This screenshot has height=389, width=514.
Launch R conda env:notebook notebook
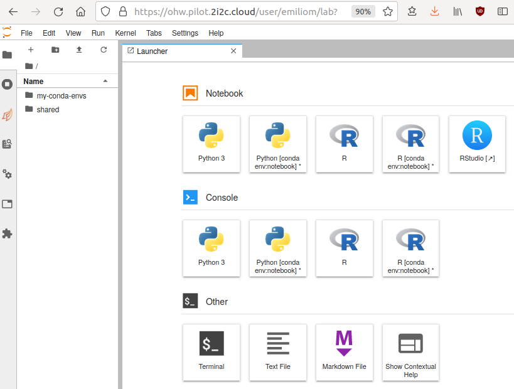[x=410, y=144]
